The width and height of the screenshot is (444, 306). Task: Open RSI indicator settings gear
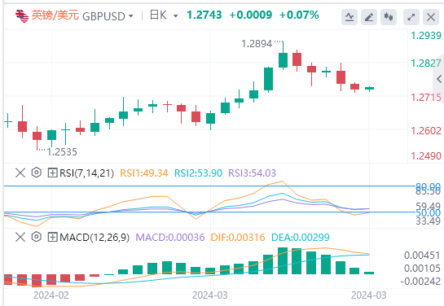click(37, 173)
